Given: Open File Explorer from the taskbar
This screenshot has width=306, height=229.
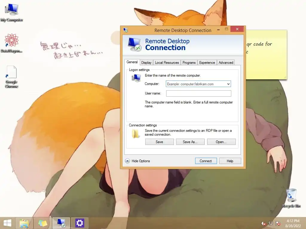Looking at the screenshot, I should tap(24, 223).
